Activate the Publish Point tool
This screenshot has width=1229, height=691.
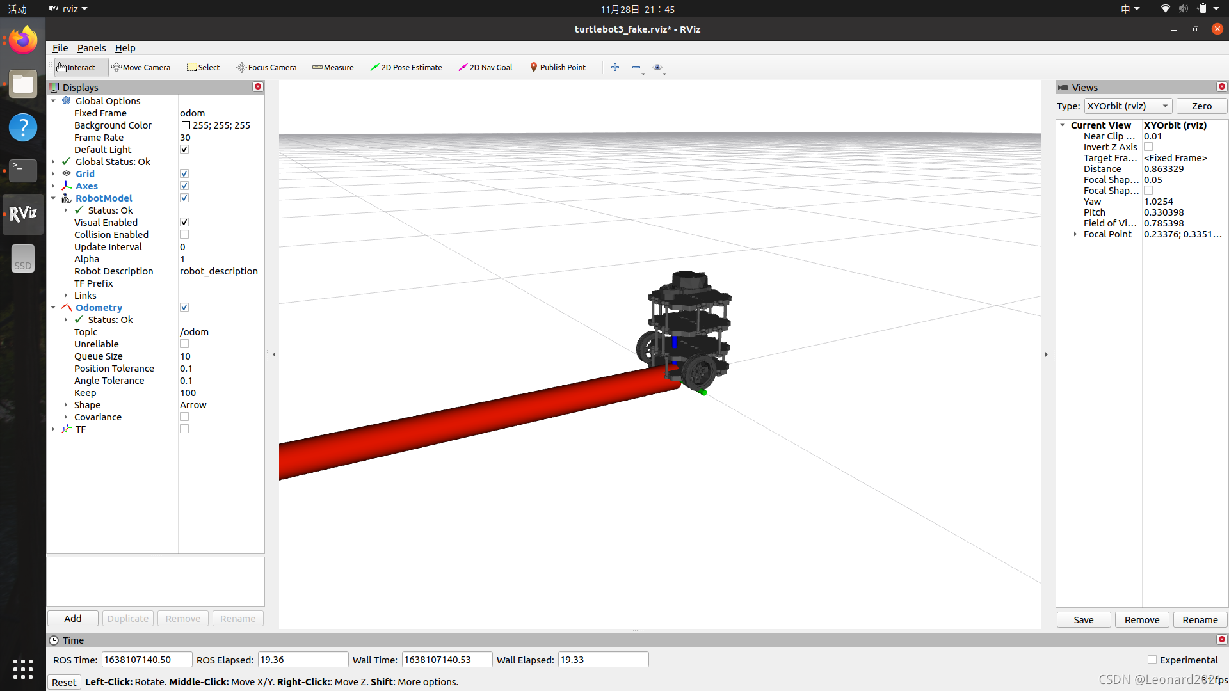pos(557,67)
